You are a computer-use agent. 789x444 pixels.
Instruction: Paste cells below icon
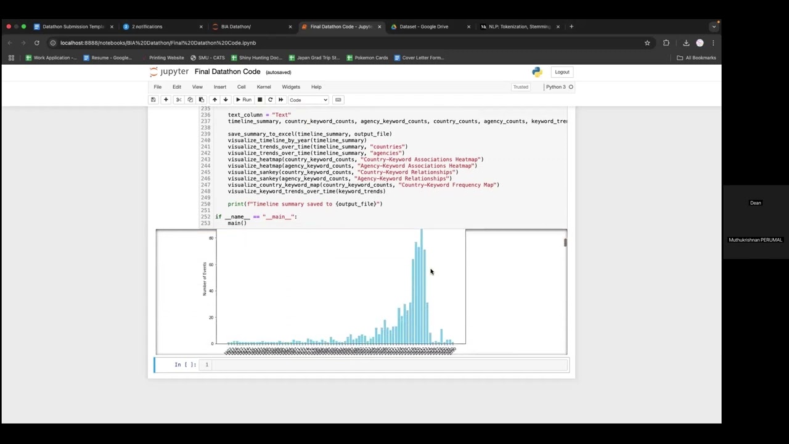201,100
